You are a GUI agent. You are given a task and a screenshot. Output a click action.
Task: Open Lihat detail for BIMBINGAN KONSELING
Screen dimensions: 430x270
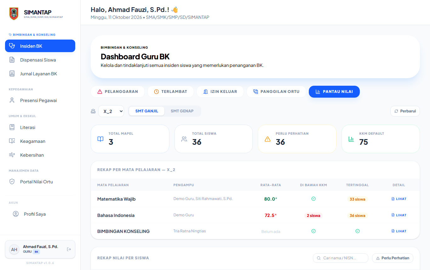399,231
